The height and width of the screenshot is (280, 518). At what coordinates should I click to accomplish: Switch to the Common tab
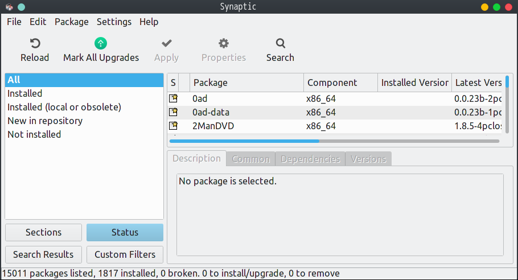tap(250, 159)
